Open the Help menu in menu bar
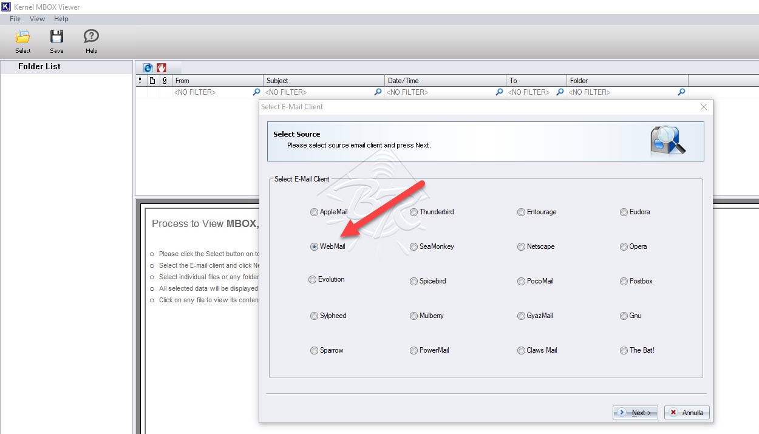 pyautogui.click(x=61, y=19)
